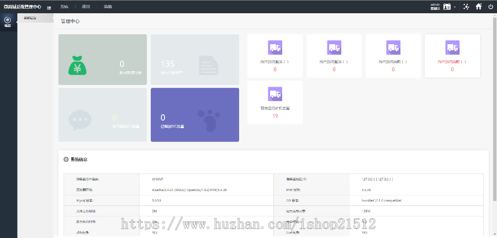The height and width of the screenshot is (238, 497).
Task: Click the green money bag icon
Action: 78,66
